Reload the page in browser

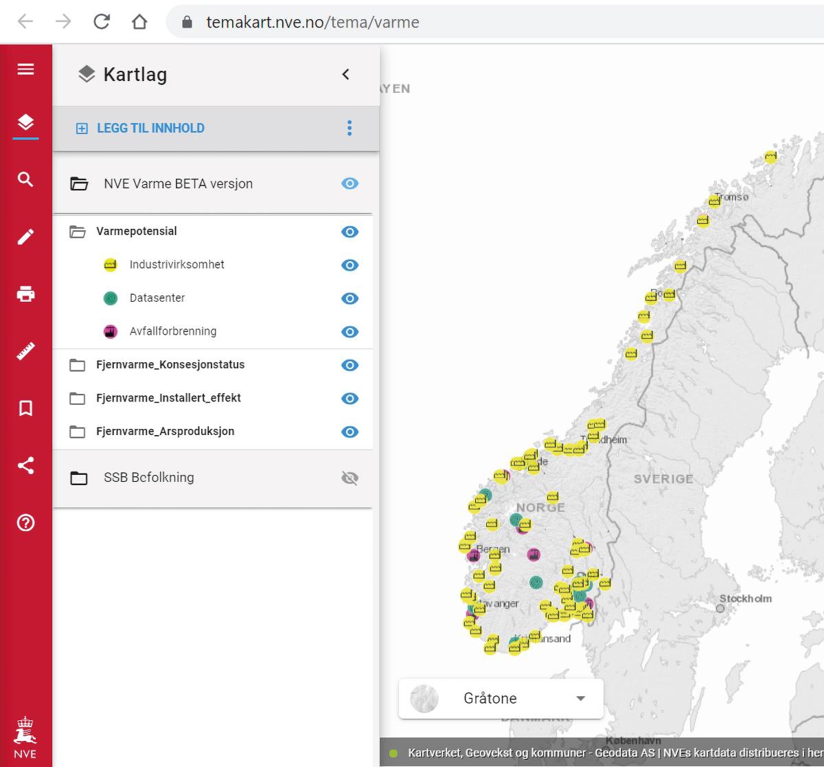tap(102, 22)
